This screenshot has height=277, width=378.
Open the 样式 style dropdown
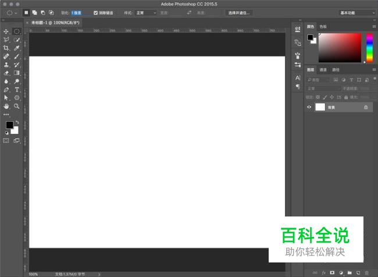(x=146, y=12)
